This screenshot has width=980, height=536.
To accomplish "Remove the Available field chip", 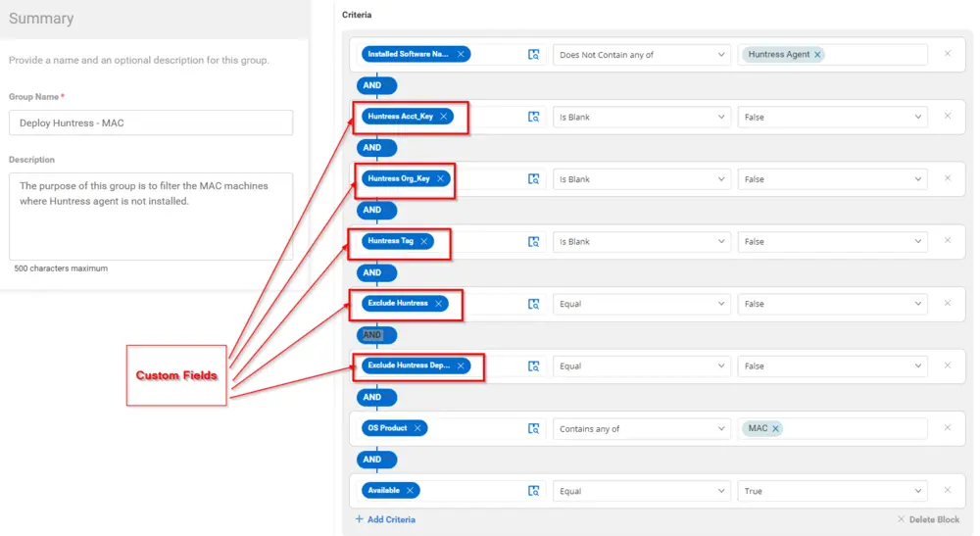I will 410,490.
